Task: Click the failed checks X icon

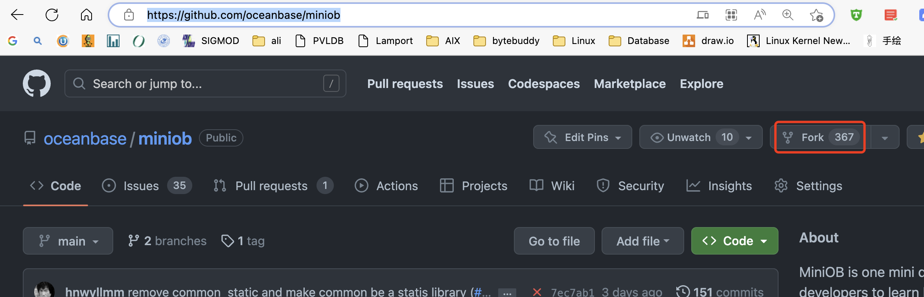Action: [537, 292]
